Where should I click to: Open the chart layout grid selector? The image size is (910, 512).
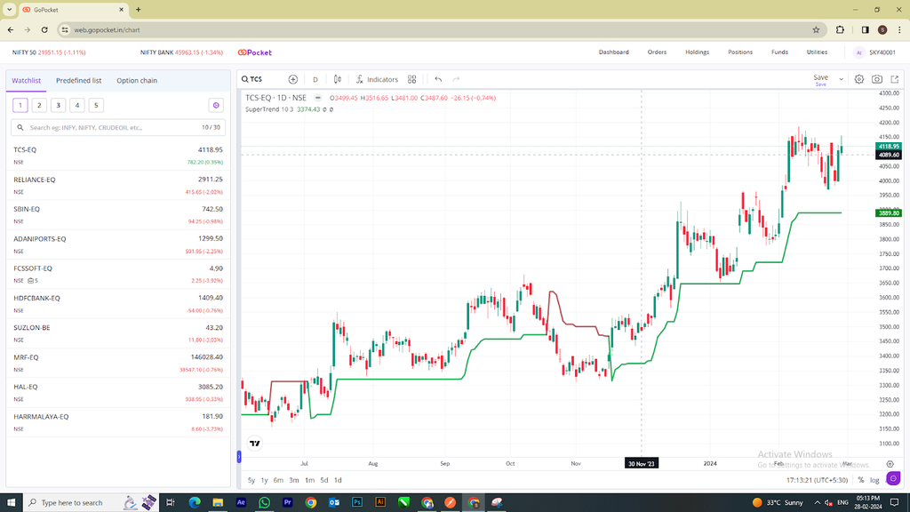point(412,79)
